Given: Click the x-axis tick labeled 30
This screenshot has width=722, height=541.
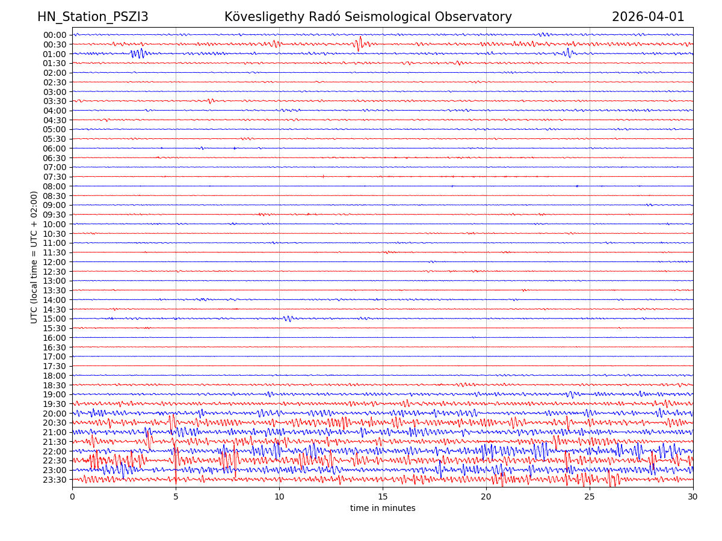Looking at the screenshot, I should pyautogui.click(x=693, y=497).
